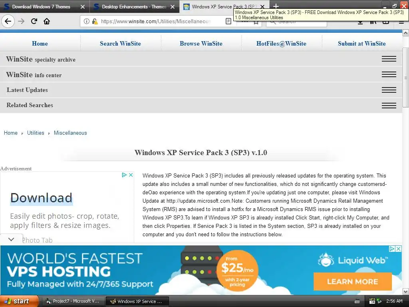409x307 pixels.
Task: Go back with the browser back arrow
Action: pos(8,21)
